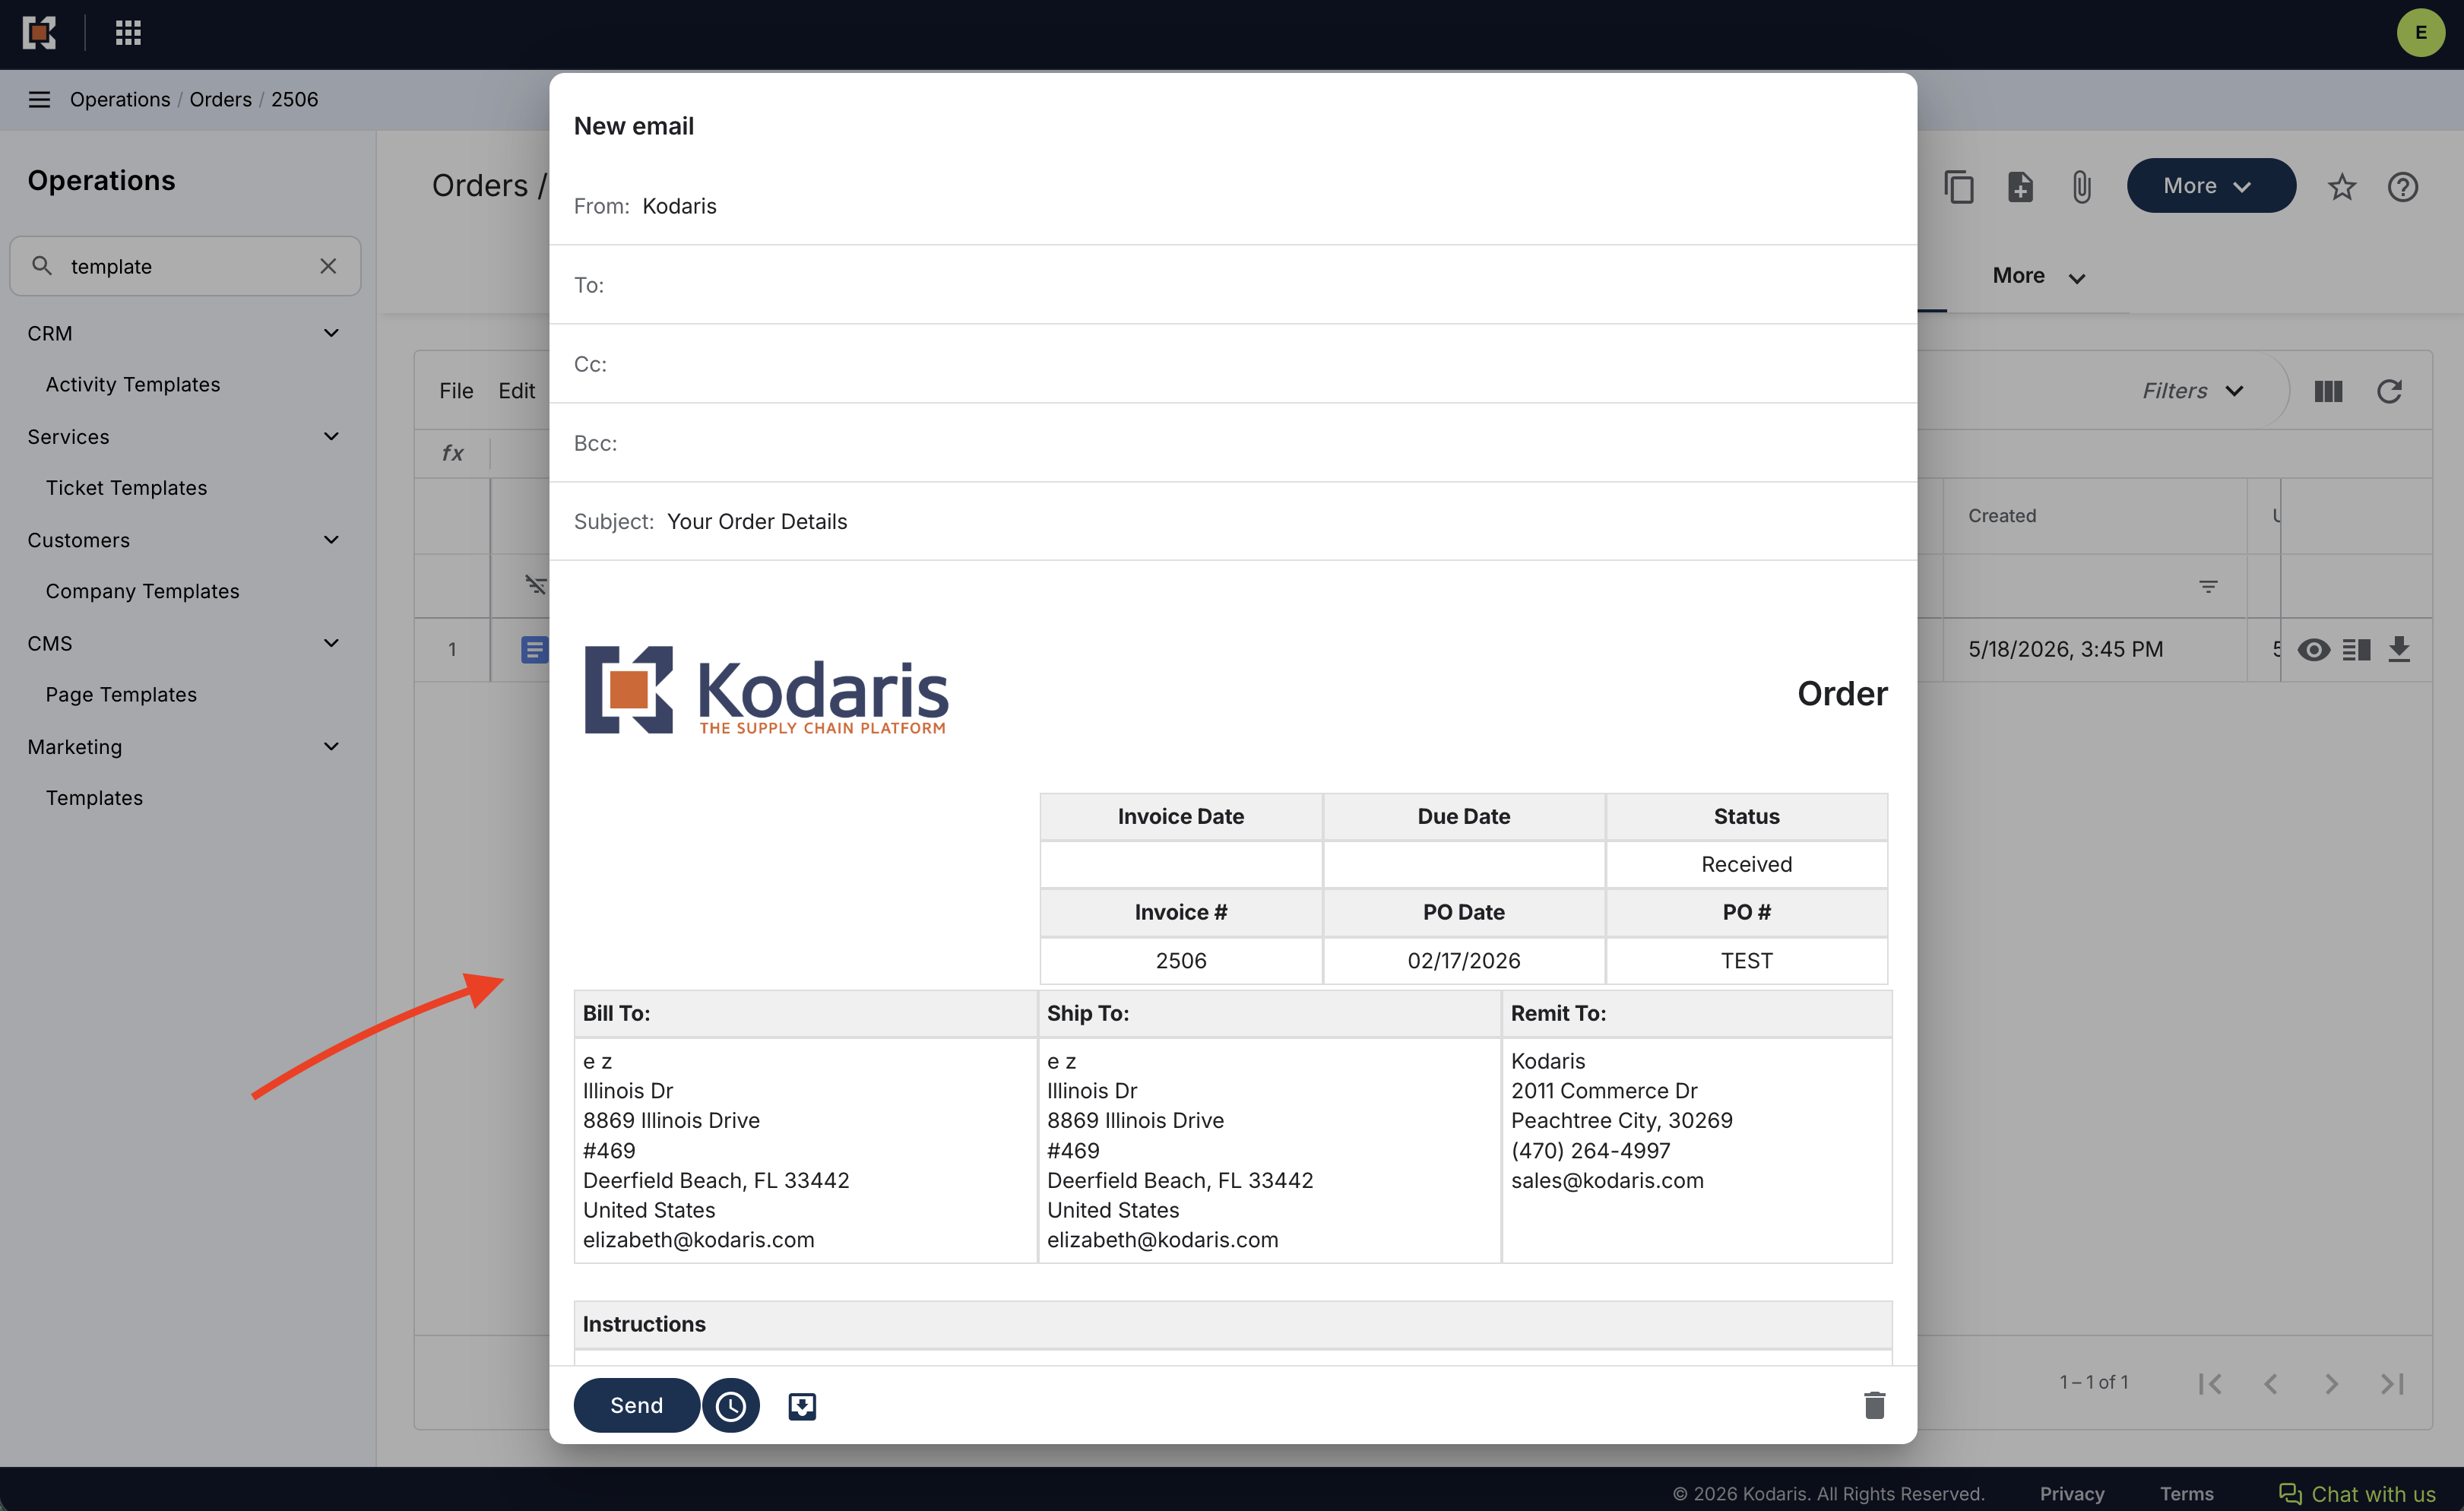
Task: Open the apps grid launcher
Action: pos(128,33)
